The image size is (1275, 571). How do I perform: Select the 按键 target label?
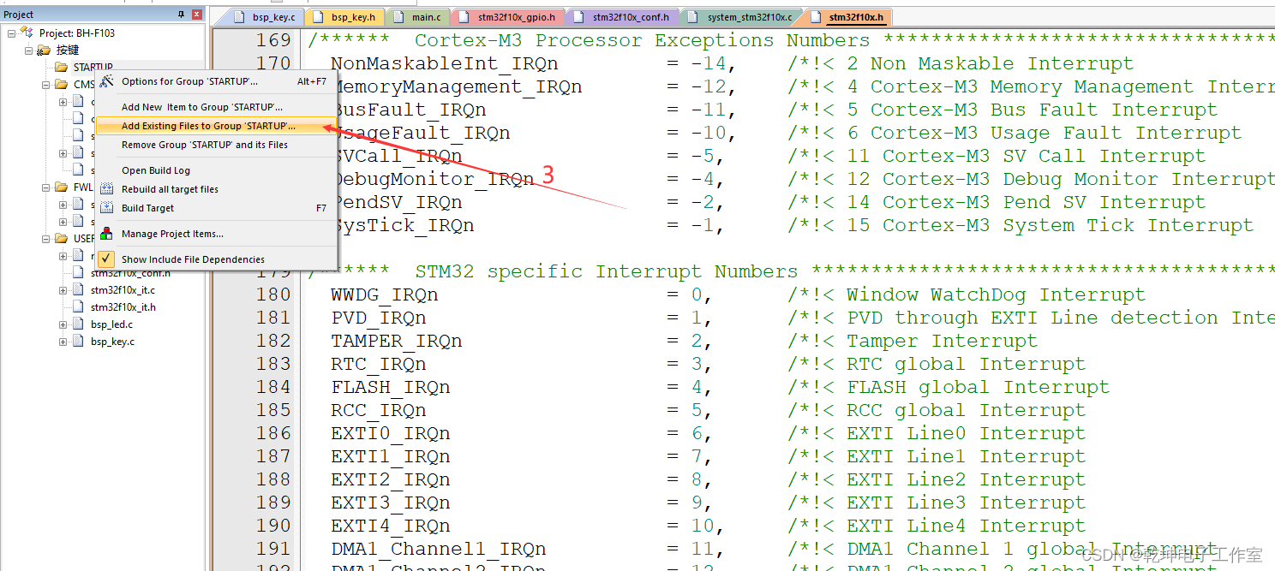point(67,51)
